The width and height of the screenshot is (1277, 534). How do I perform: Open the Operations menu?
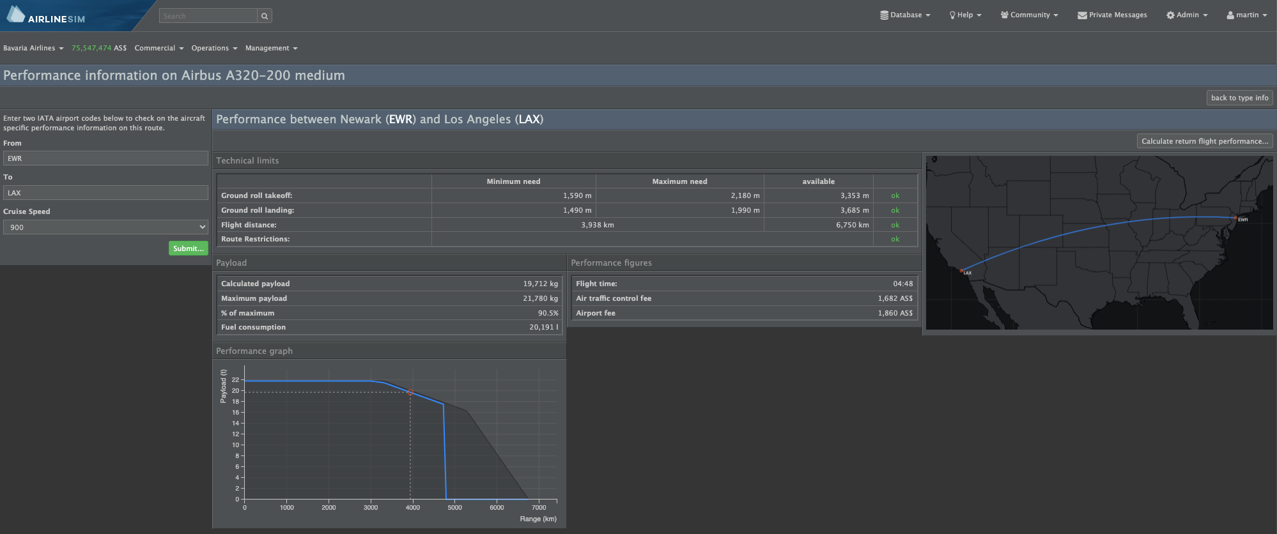click(x=214, y=48)
